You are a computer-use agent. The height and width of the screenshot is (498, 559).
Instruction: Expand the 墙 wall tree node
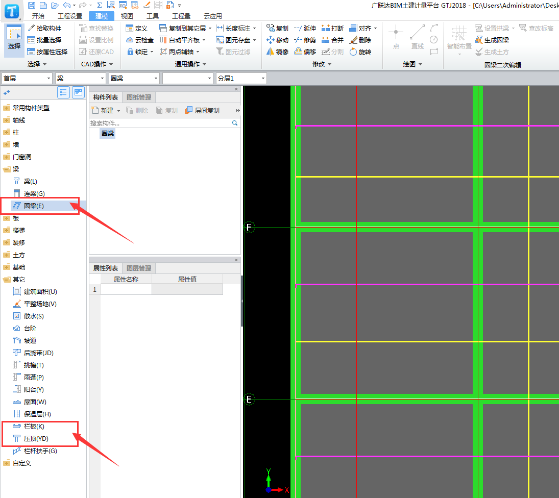pos(7,144)
